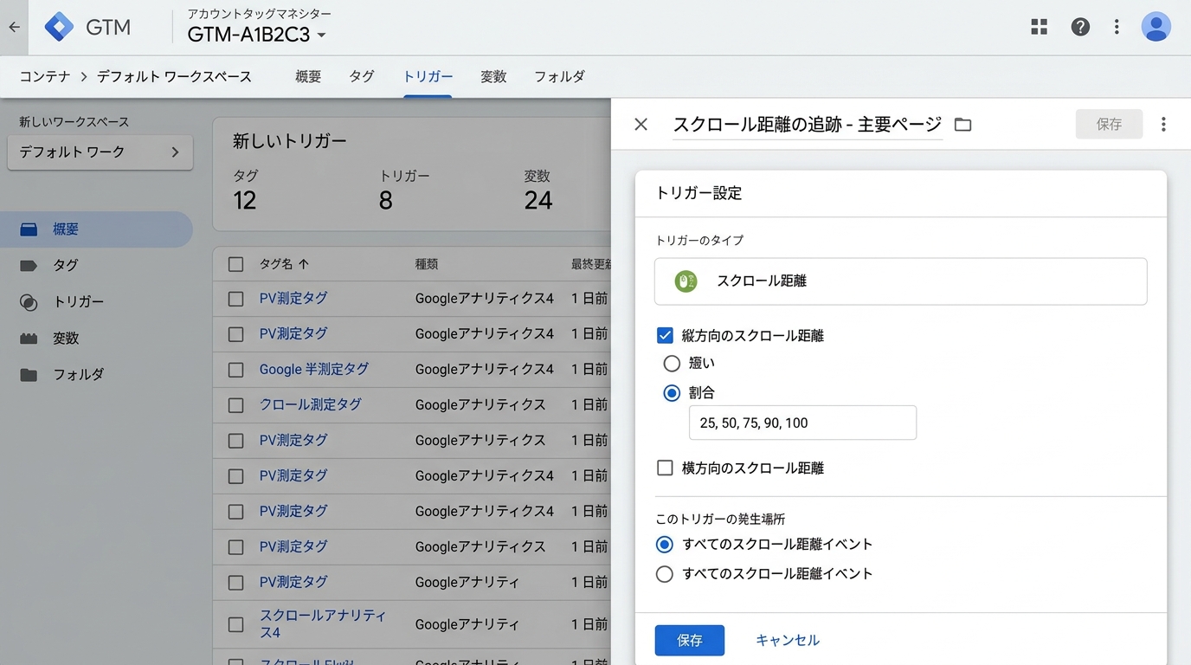This screenshot has height=665, width=1191.
Task: Enable 横方向のスクロール距離 checkbox
Action: [665, 468]
